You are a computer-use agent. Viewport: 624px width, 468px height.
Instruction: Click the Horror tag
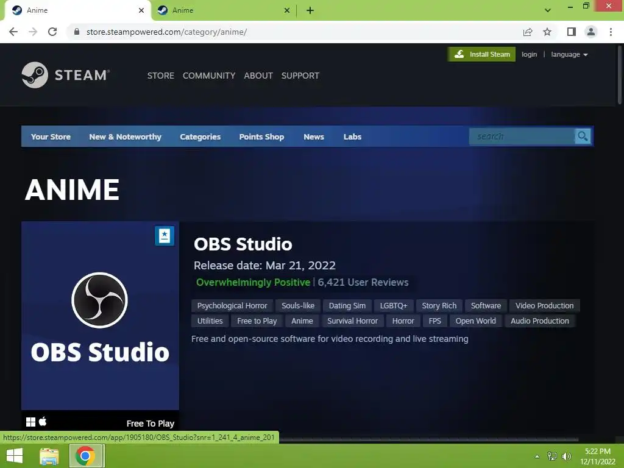[403, 321]
